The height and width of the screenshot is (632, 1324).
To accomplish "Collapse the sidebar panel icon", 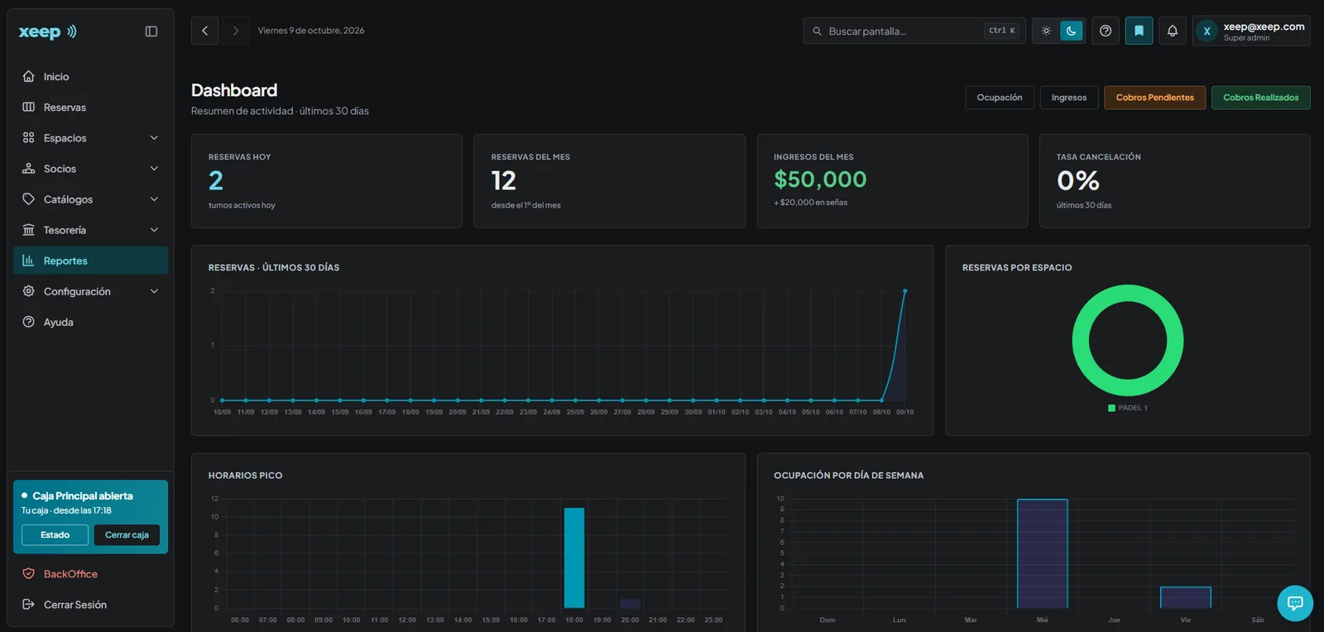I will [151, 31].
